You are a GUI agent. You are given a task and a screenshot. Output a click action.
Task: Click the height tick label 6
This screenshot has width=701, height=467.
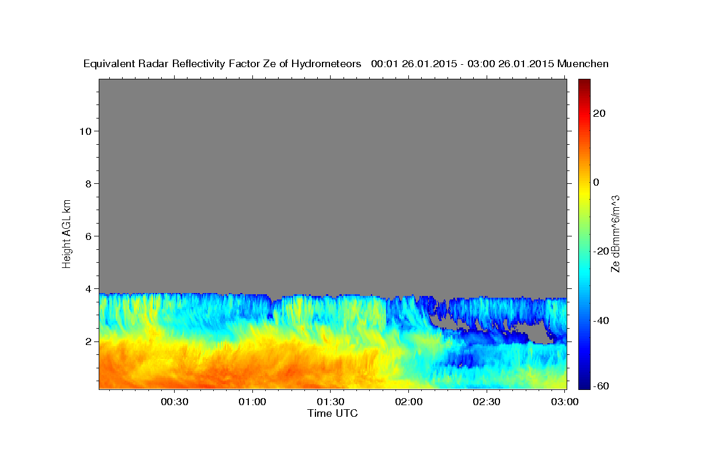89,236
